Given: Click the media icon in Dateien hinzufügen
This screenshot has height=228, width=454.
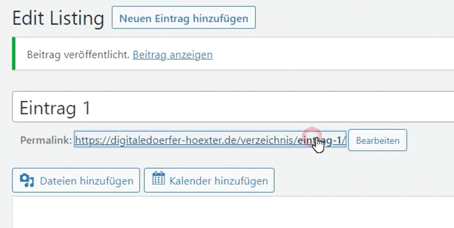Looking at the screenshot, I should coord(27,180).
